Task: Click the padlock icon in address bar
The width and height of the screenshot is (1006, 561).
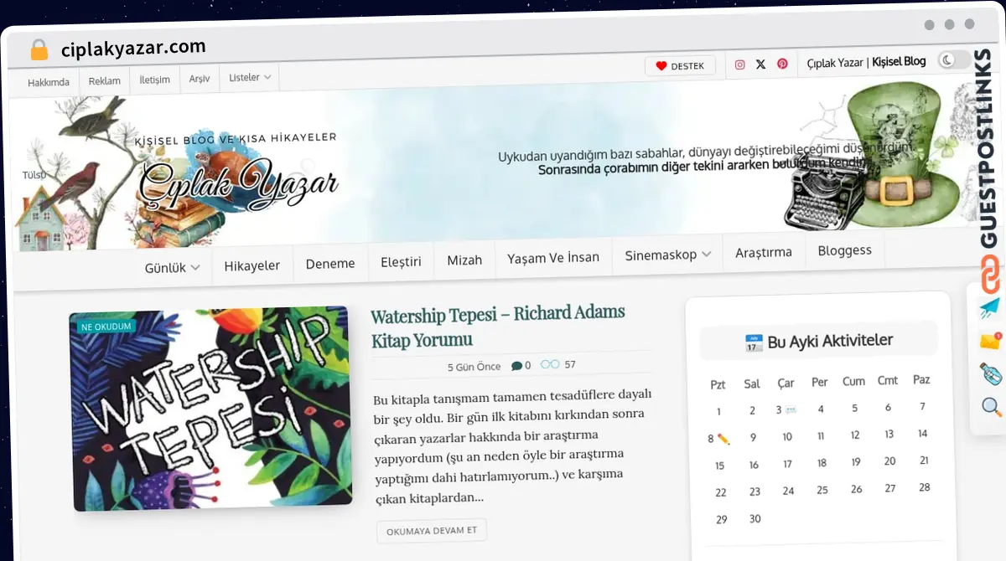Action: click(39, 50)
